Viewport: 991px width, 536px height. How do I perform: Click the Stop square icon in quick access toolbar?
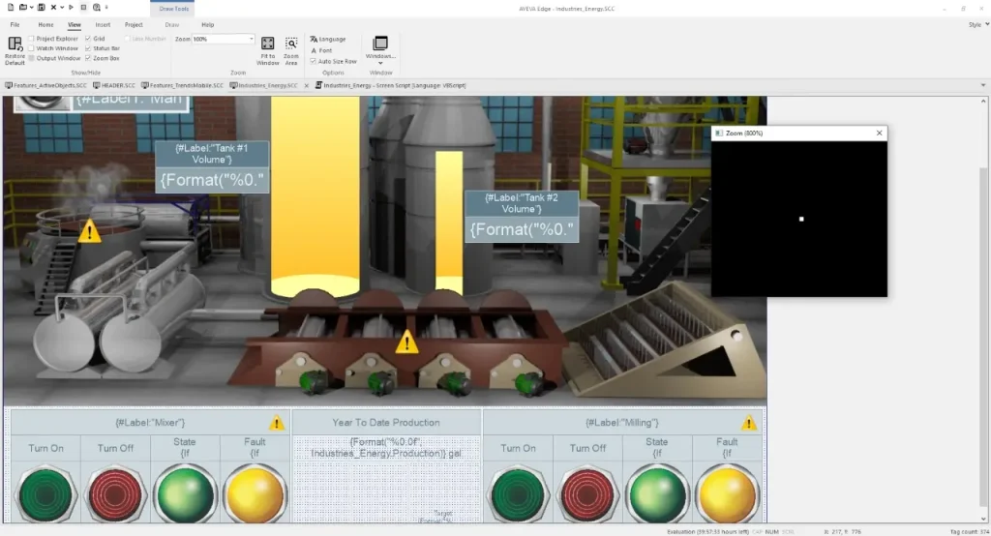83,8
